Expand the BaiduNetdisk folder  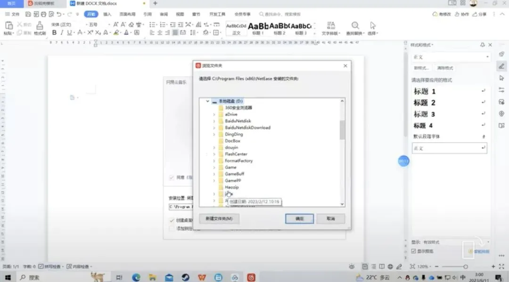click(x=214, y=121)
